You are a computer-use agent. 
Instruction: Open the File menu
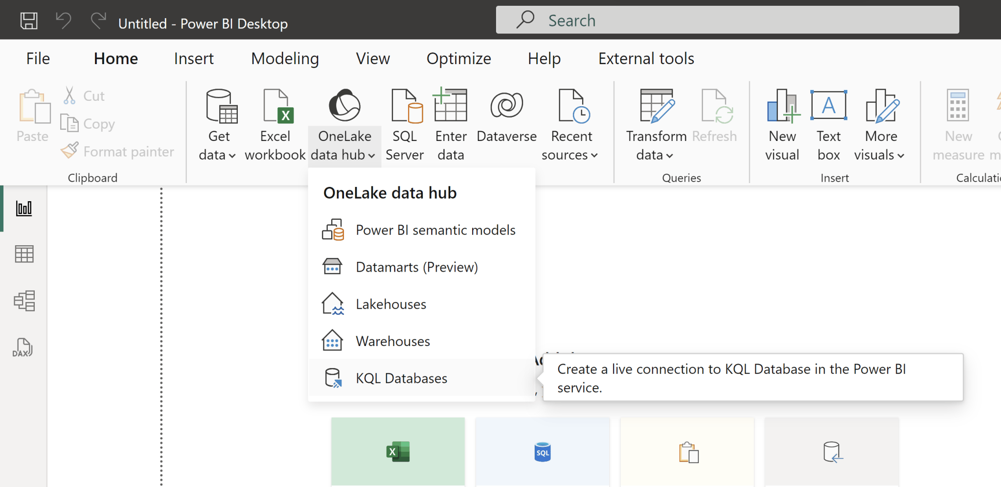(38, 59)
